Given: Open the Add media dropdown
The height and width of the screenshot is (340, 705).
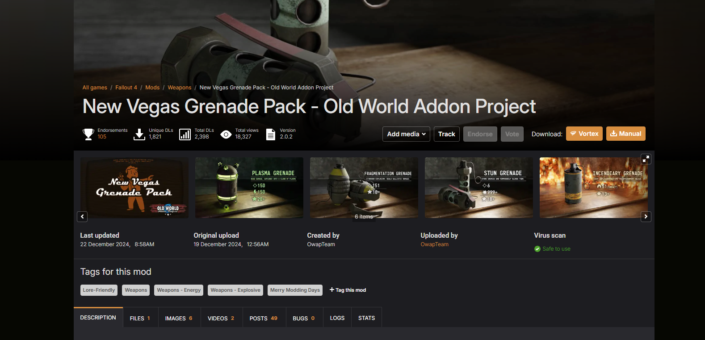Looking at the screenshot, I should 407,134.
